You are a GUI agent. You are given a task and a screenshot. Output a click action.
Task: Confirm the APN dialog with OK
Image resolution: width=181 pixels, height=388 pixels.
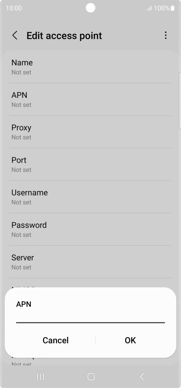coord(130,340)
